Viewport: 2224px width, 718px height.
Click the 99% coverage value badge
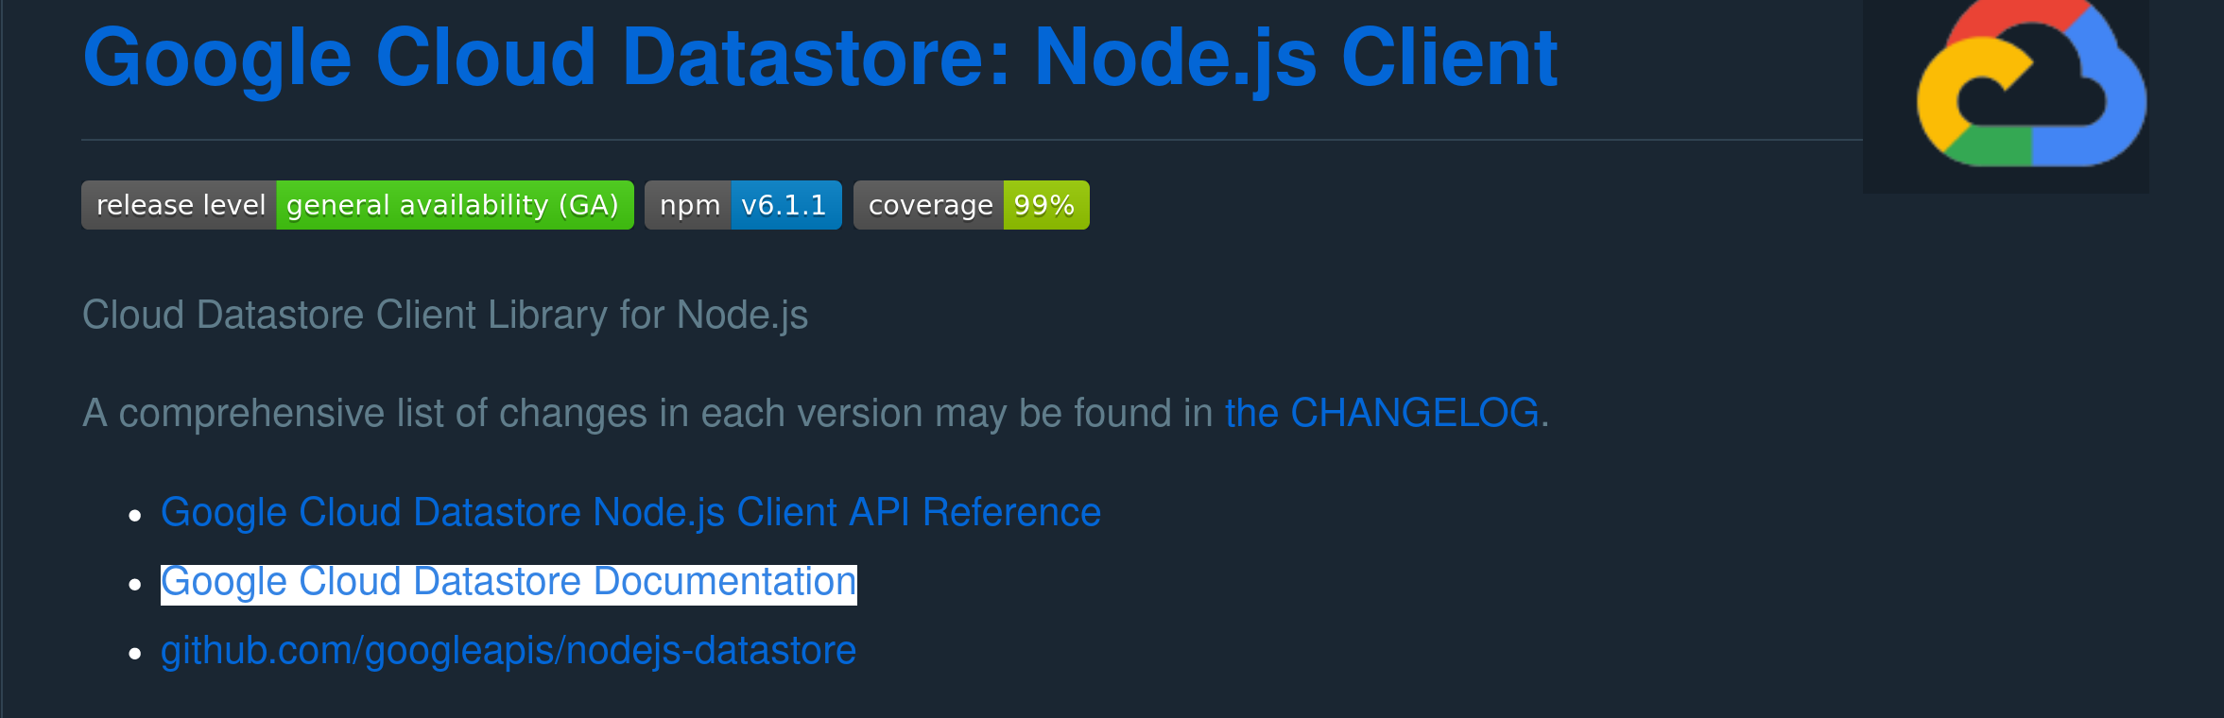(x=1046, y=205)
